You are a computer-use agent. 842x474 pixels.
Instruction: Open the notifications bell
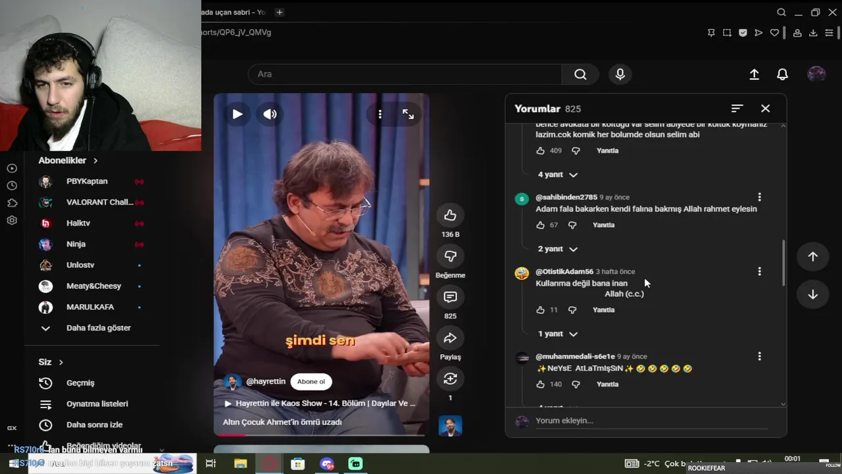coord(782,74)
